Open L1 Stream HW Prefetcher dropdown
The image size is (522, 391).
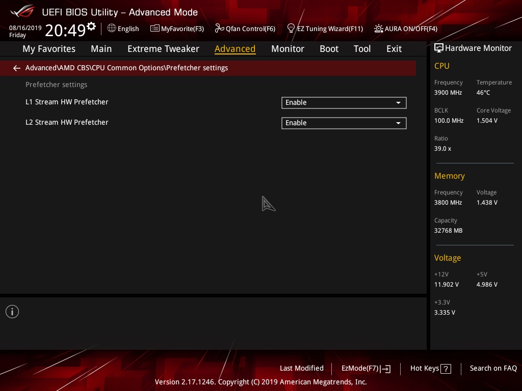click(344, 103)
